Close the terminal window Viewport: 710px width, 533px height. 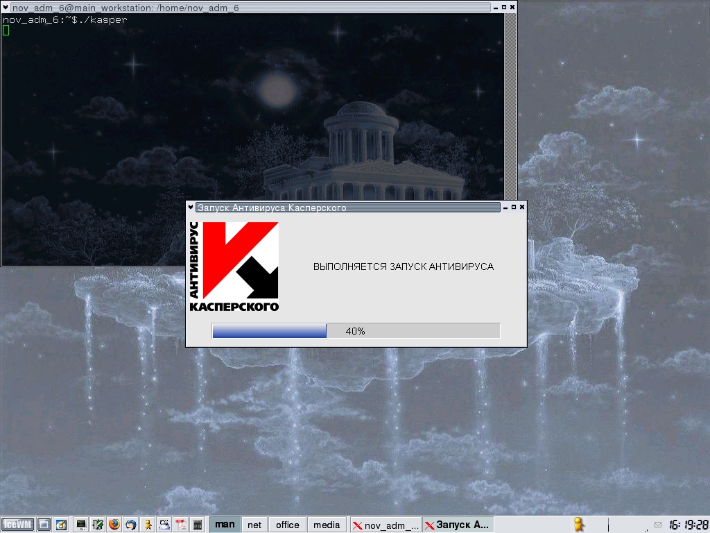click(512, 7)
